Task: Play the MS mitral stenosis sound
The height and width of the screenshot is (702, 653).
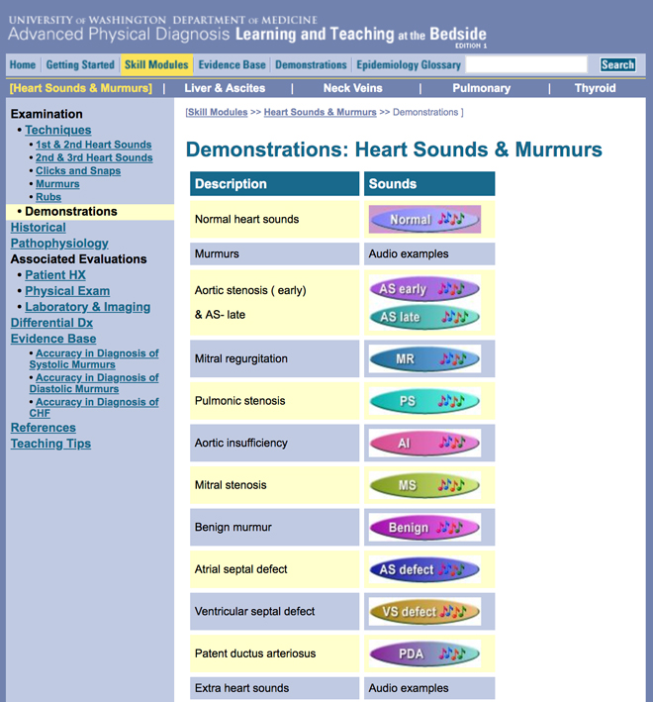Action: (x=424, y=485)
